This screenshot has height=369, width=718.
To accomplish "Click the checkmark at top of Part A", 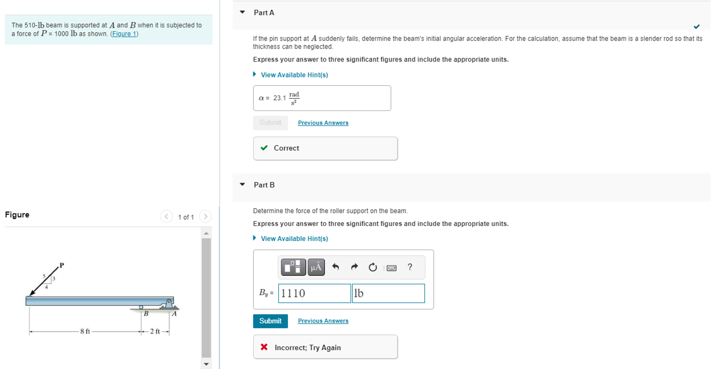I will [697, 26].
